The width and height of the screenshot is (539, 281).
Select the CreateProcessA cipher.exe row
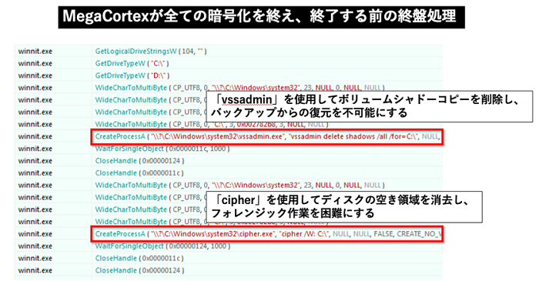266,234
